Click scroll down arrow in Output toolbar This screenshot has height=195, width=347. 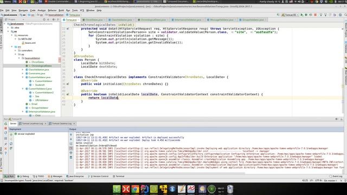pos(71,139)
